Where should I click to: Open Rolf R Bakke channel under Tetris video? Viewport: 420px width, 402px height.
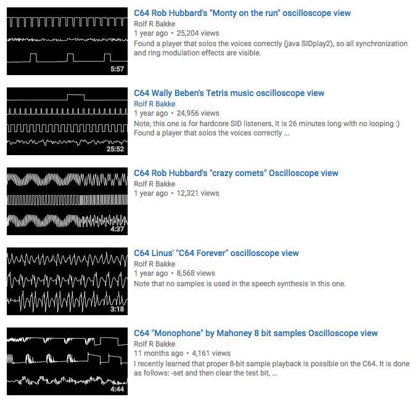[x=154, y=104]
